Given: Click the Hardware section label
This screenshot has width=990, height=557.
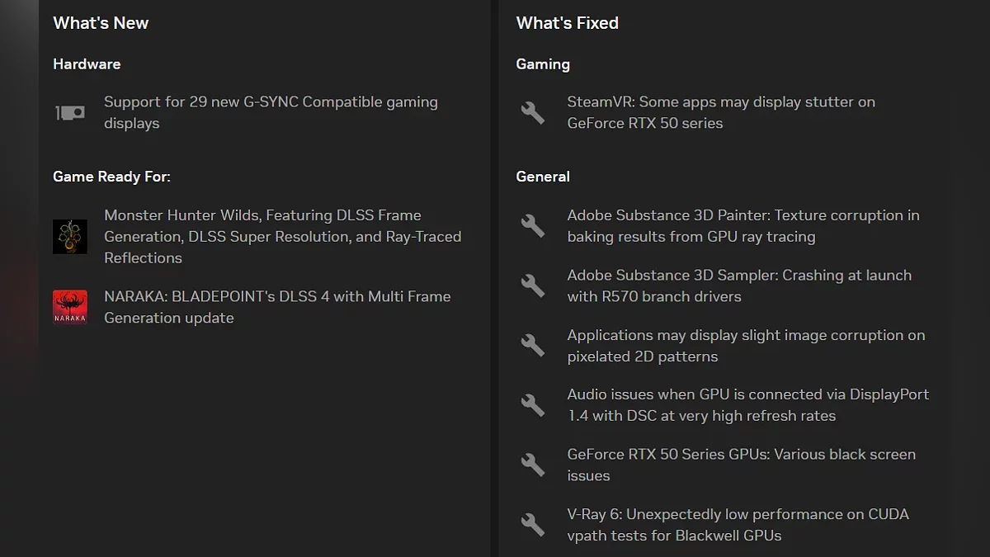Looking at the screenshot, I should click(x=87, y=64).
